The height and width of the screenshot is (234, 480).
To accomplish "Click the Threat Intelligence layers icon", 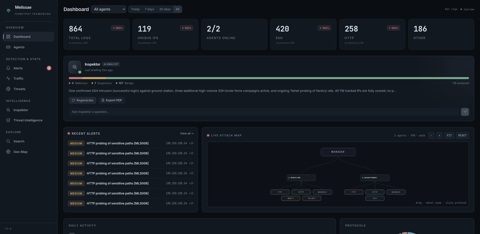I will tap(8, 120).
